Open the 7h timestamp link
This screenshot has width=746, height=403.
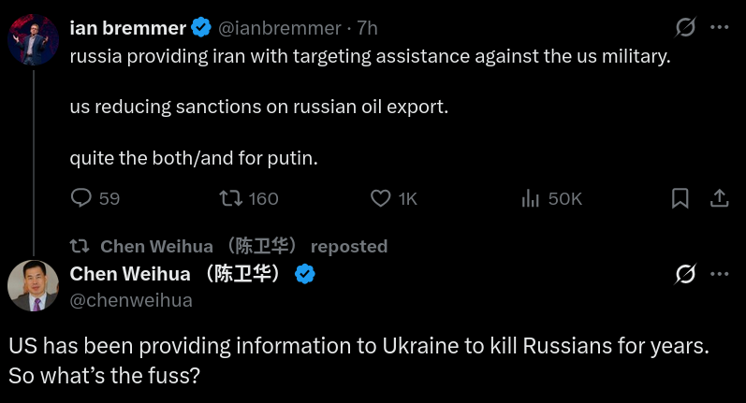[x=367, y=28]
